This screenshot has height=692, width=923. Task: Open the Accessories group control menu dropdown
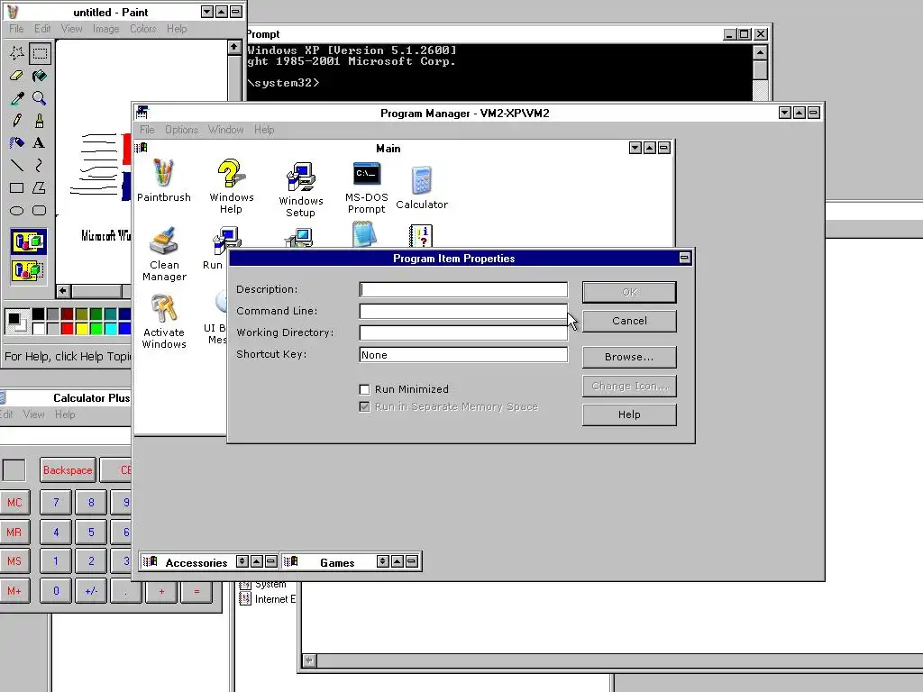point(151,562)
